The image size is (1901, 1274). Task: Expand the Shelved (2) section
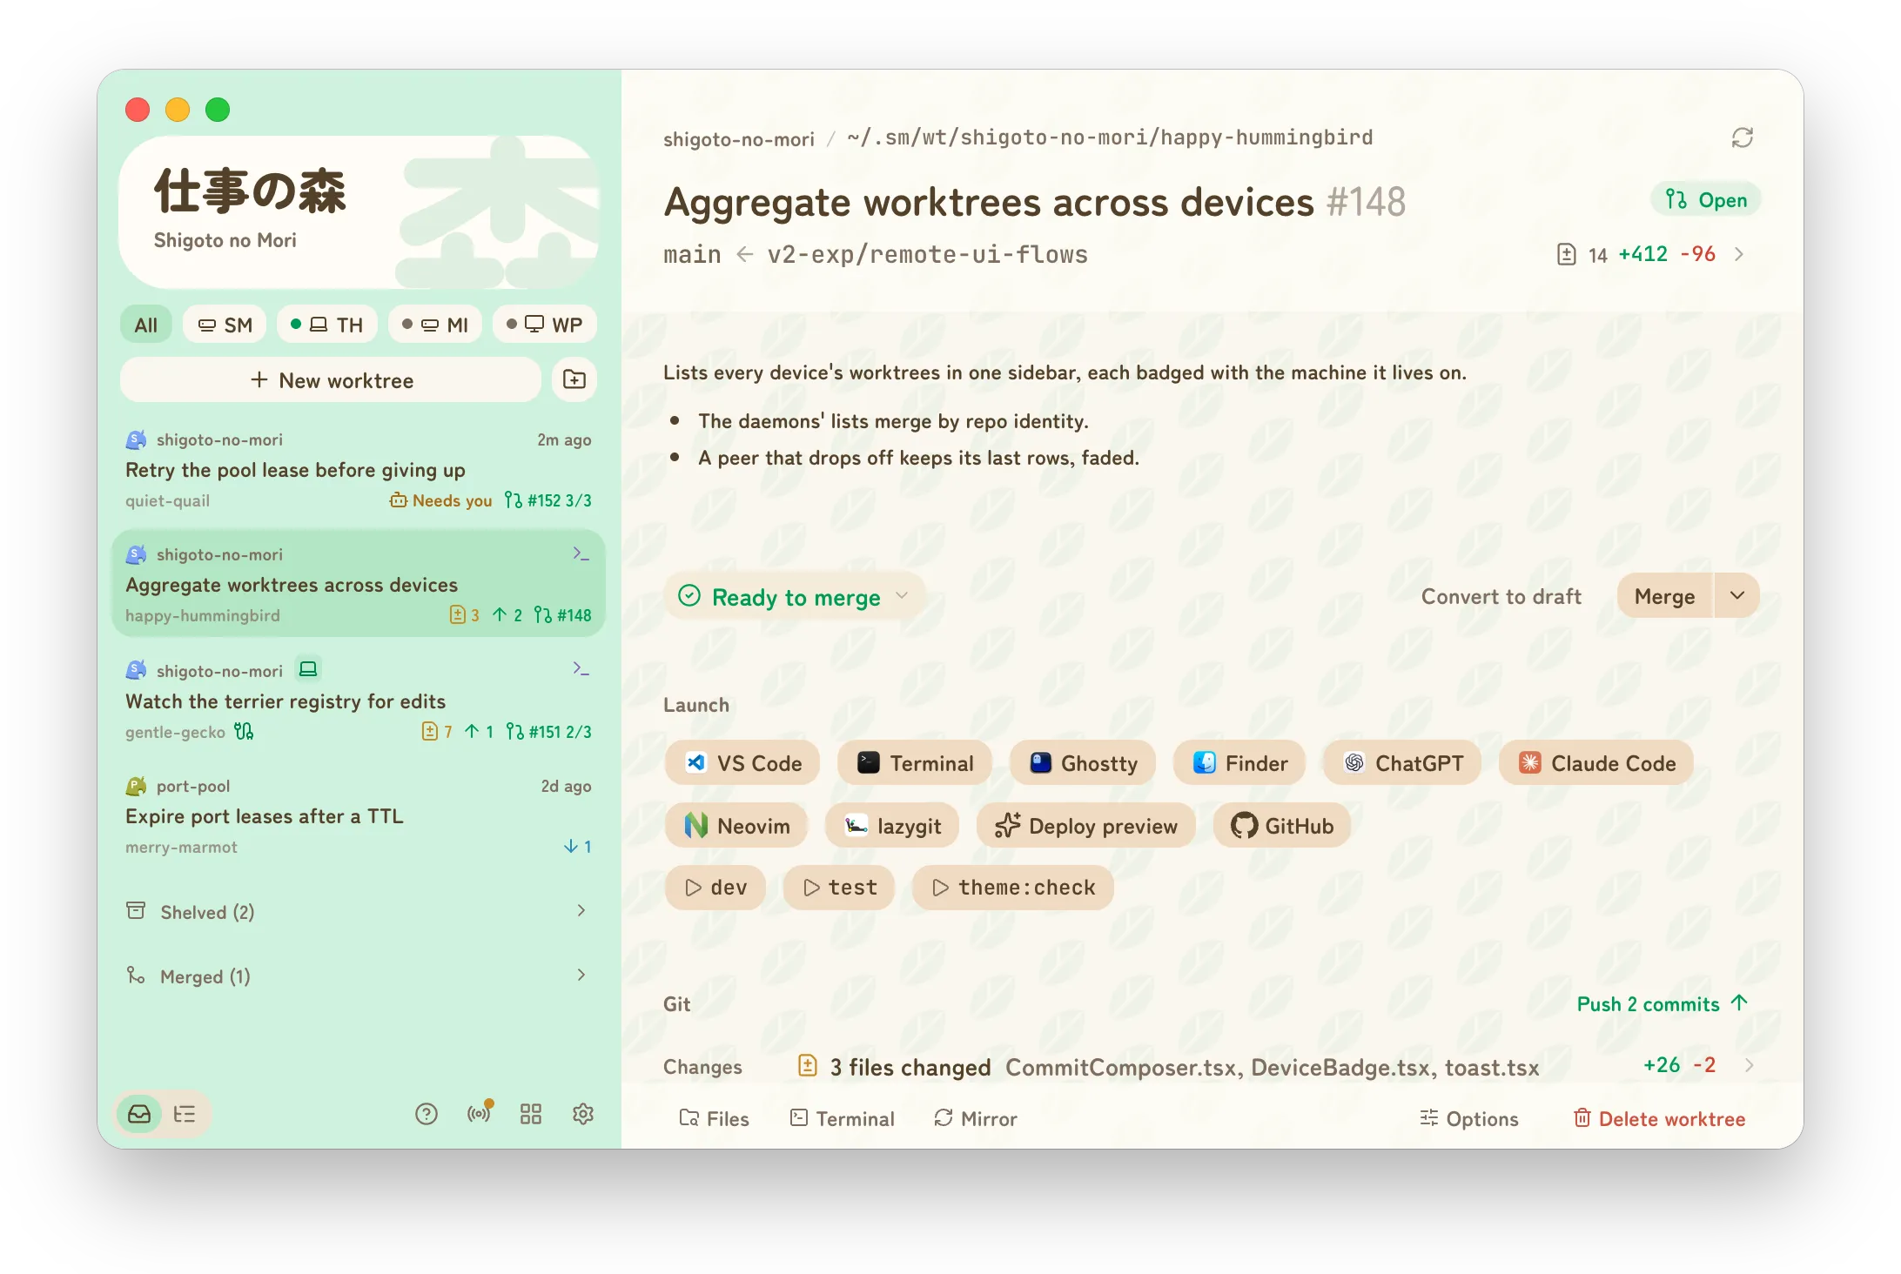coord(358,911)
